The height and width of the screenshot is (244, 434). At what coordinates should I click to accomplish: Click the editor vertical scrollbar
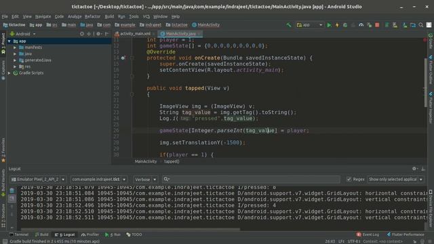click(425, 83)
